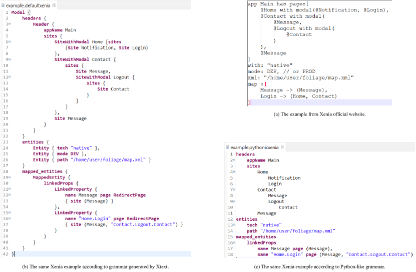The image size is (416, 272).
Task: Click the linkedProps keyword on line 30
Action: point(59,183)
